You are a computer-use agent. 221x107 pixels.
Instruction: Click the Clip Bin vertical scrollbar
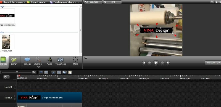point(81,30)
